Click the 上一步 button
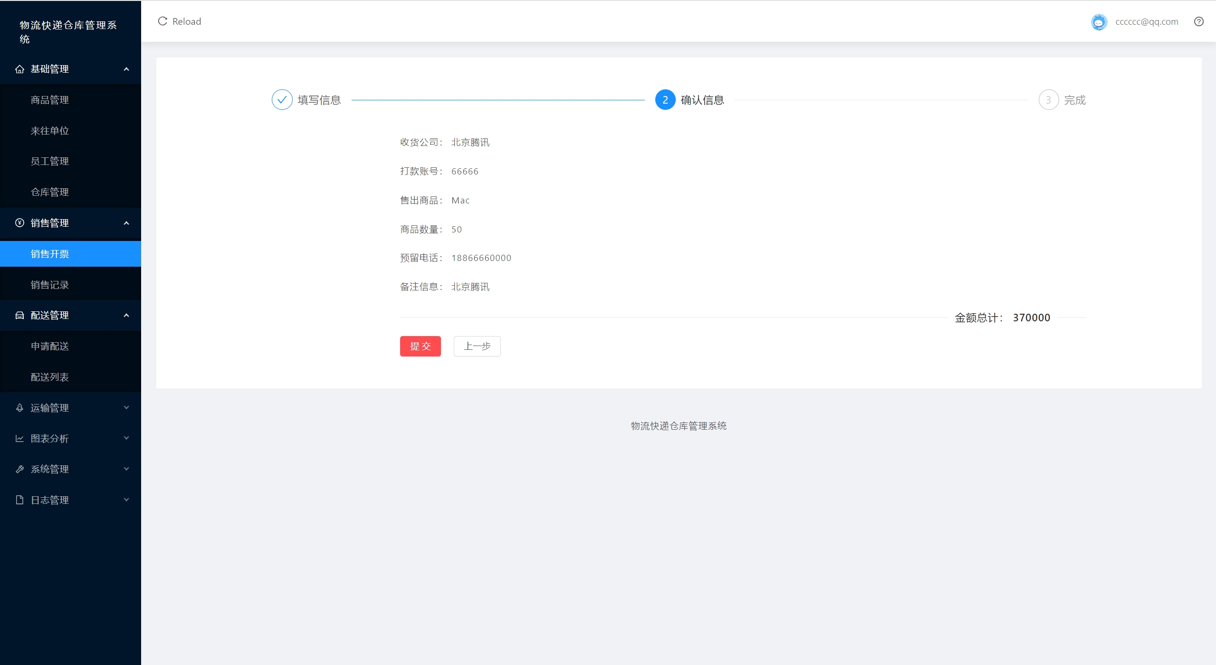The image size is (1216, 665). click(477, 347)
